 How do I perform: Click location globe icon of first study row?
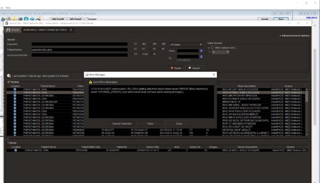click(x=15, y=89)
